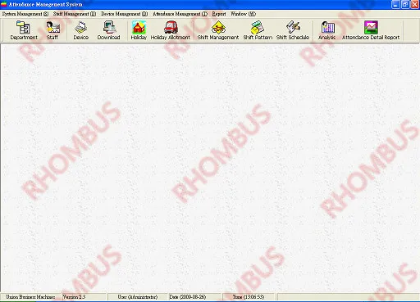Viewport: 420px width, 302px height.
Task: Open the Staff toolbar icon
Action: (52, 30)
